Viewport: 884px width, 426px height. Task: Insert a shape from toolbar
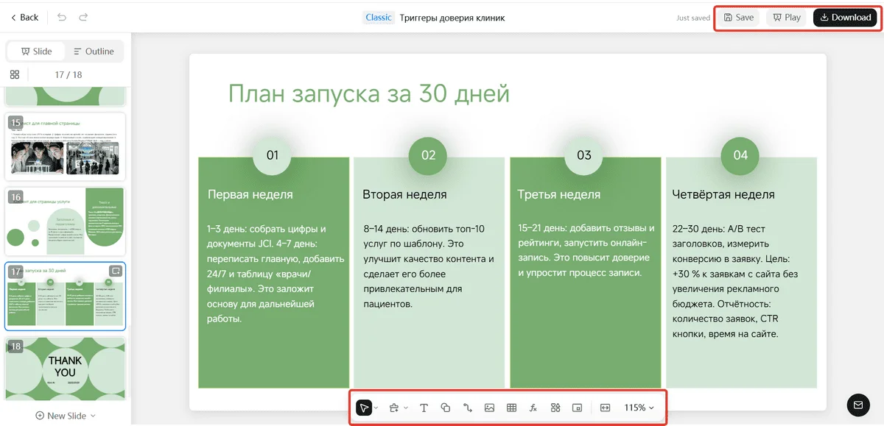pyautogui.click(x=446, y=408)
